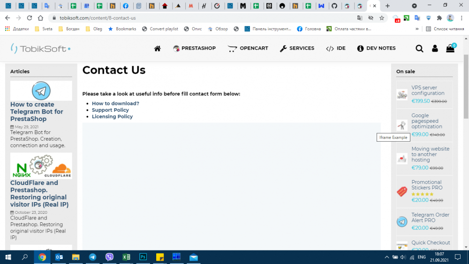Click the address bar URL
469x264 pixels.
[x=98, y=18]
